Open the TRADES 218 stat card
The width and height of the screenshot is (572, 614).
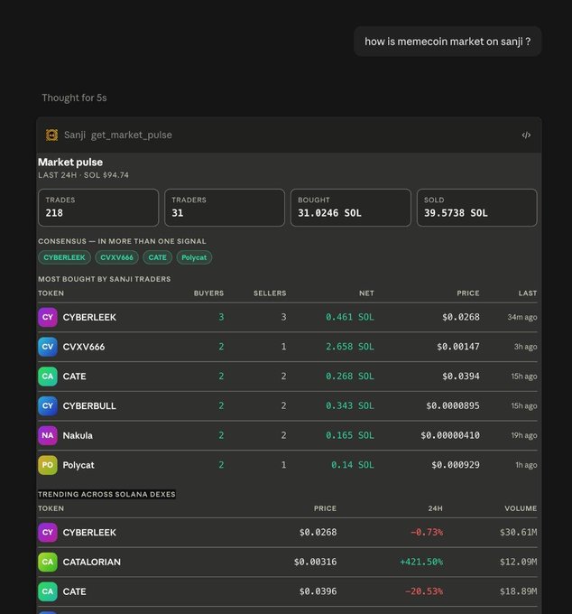click(98, 208)
